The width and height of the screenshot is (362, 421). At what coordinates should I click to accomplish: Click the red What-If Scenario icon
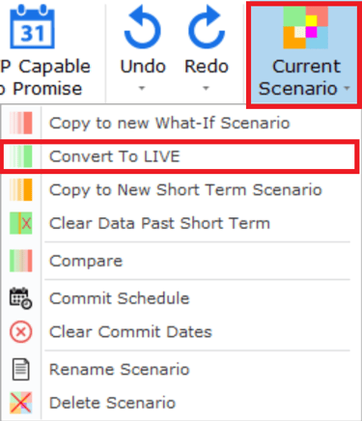(x=21, y=123)
